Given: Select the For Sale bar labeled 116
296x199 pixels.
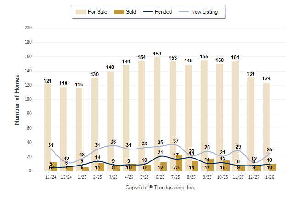Looking at the screenshot, I should (79, 129).
